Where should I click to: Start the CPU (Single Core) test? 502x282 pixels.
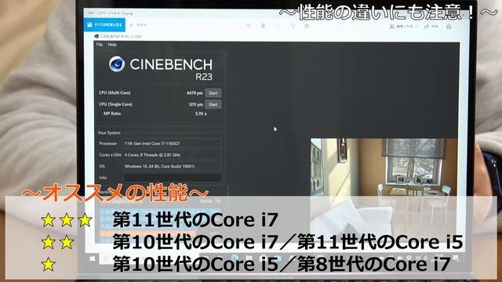(x=213, y=104)
